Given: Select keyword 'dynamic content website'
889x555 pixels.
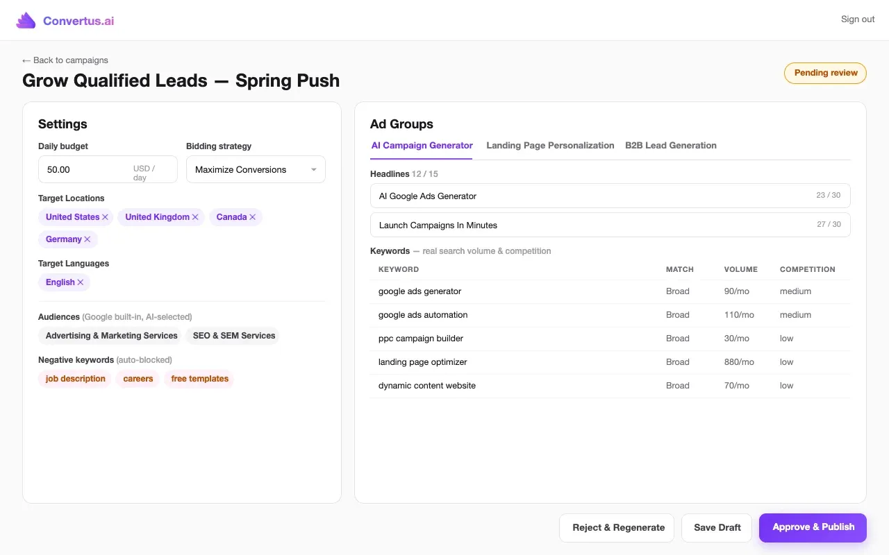Looking at the screenshot, I should (427, 386).
